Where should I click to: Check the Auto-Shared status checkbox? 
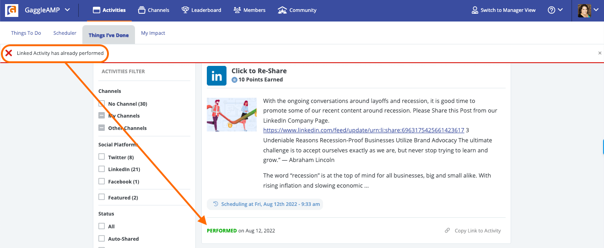[102, 239]
